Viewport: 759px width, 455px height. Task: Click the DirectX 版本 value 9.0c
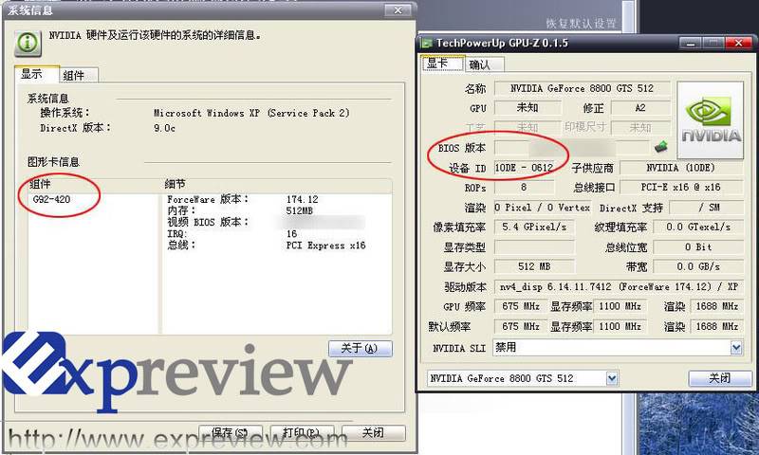(164, 128)
